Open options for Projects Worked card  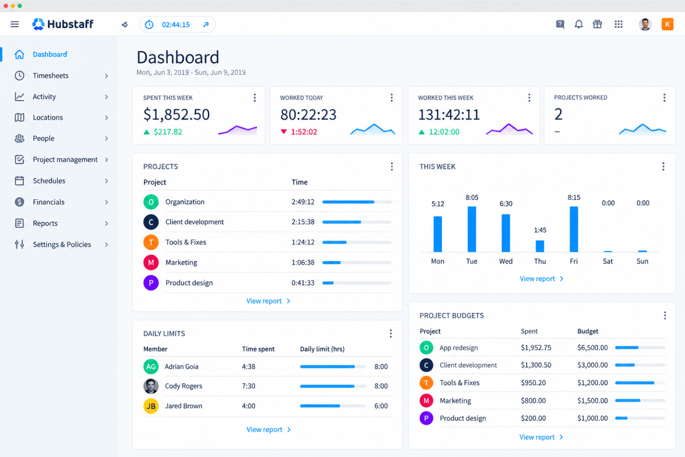(664, 98)
